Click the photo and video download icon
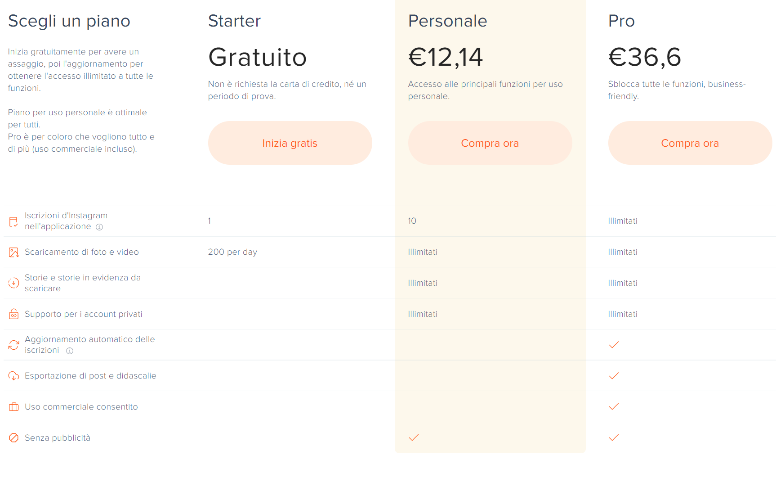This screenshot has width=776, height=496. pos(13,252)
